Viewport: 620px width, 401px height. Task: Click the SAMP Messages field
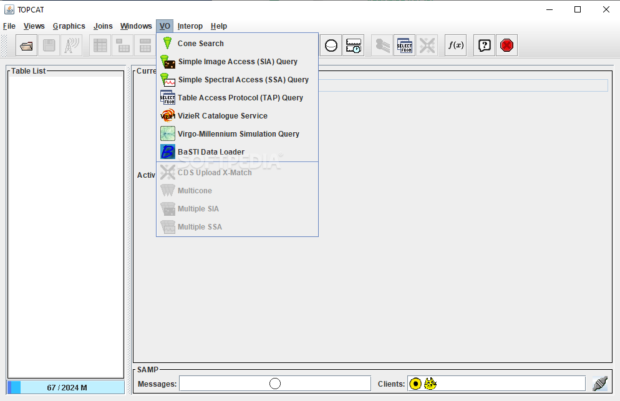click(275, 384)
